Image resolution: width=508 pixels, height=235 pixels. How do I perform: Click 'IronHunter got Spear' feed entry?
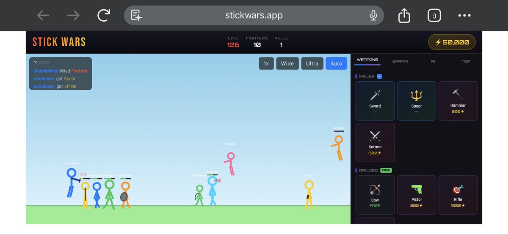[x=55, y=78]
